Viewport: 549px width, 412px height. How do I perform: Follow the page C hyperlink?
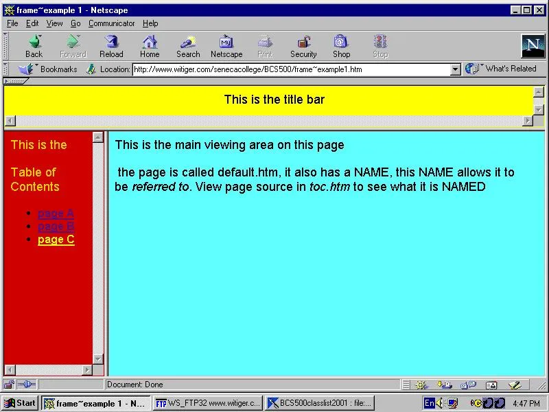point(56,239)
